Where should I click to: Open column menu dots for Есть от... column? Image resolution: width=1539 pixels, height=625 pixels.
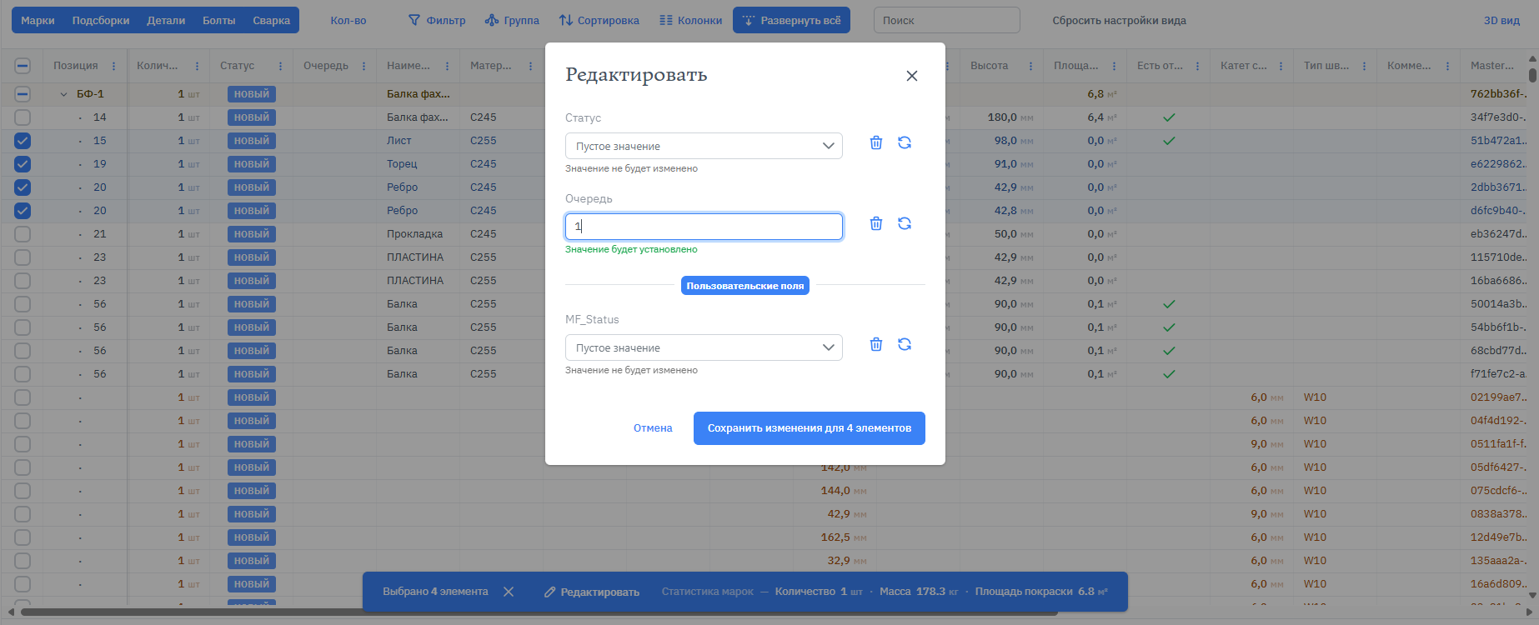click(x=1197, y=66)
